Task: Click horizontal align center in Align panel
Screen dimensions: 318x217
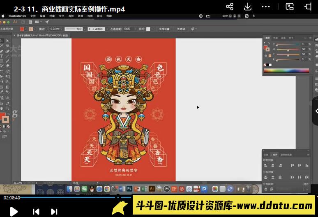Action: point(273,165)
